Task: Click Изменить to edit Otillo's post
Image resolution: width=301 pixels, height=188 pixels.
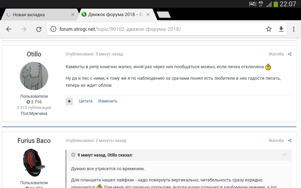Action: (x=108, y=101)
